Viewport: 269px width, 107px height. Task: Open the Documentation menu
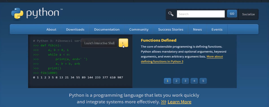107,29
